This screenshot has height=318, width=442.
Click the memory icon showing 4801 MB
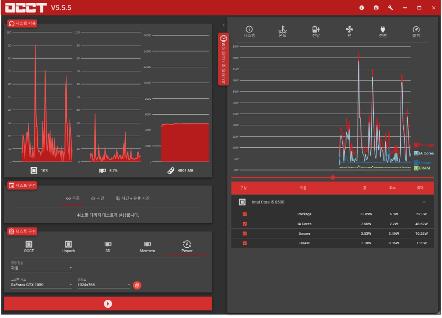(x=171, y=171)
